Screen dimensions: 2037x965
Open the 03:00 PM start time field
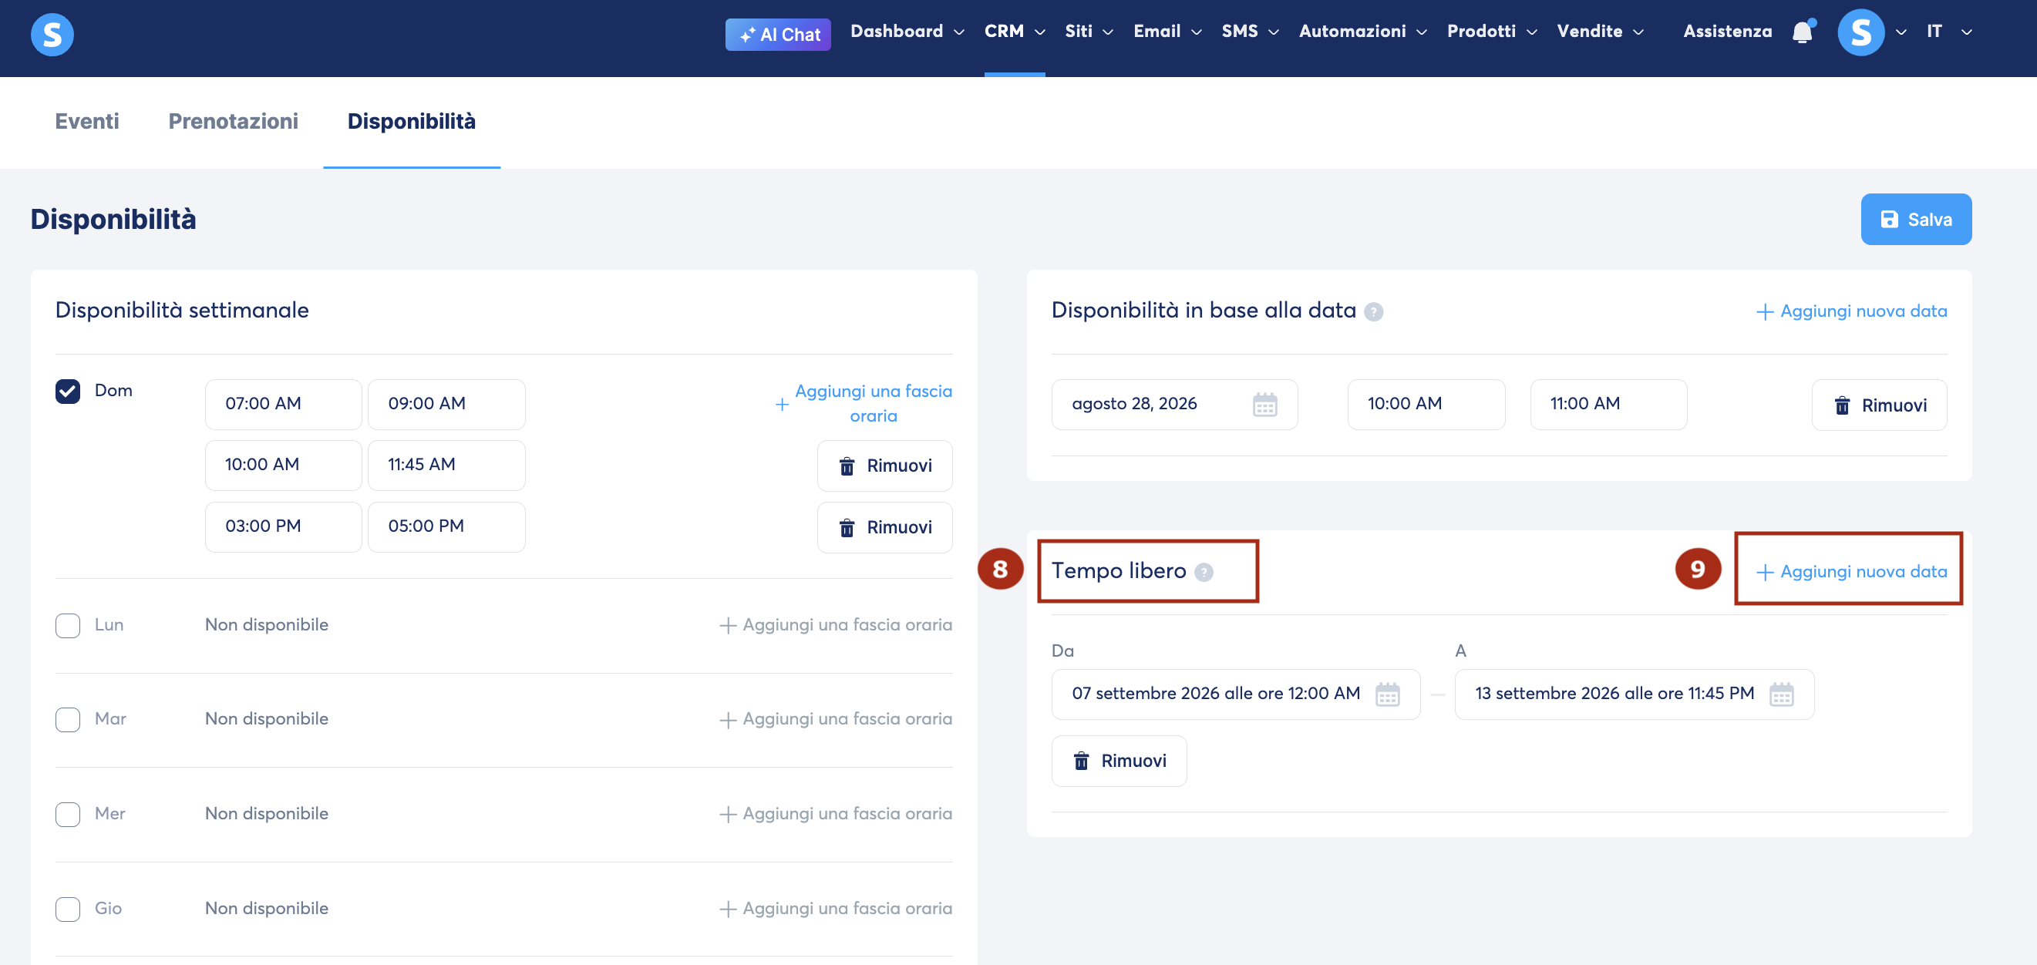pyautogui.click(x=283, y=526)
